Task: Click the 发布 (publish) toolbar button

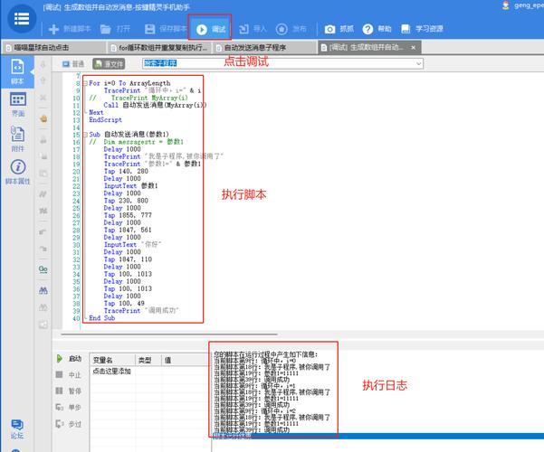Action: pyautogui.click(x=291, y=29)
